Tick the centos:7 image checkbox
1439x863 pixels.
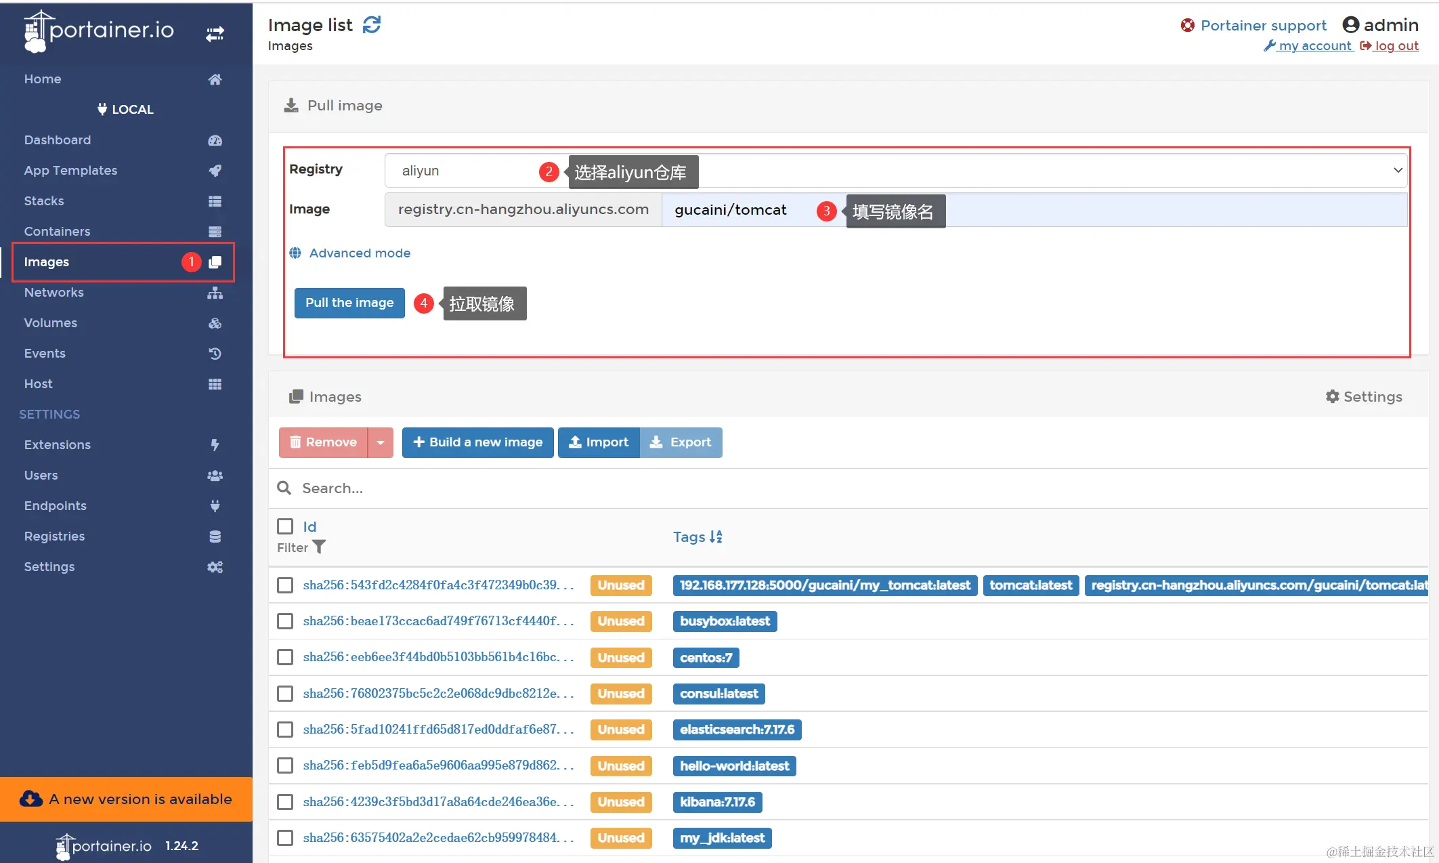[285, 657]
